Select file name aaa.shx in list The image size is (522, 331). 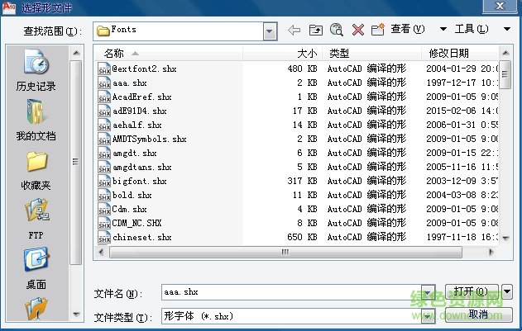[x=130, y=83]
